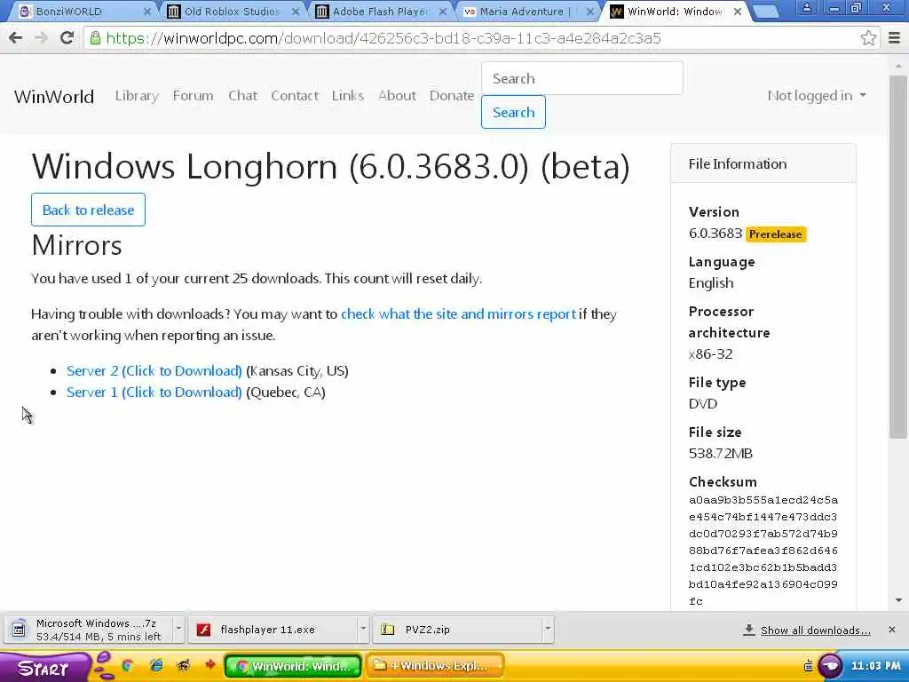Click the page scrollbar down arrow
Image resolution: width=909 pixels, height=682 pixels.
click(898, 601)
